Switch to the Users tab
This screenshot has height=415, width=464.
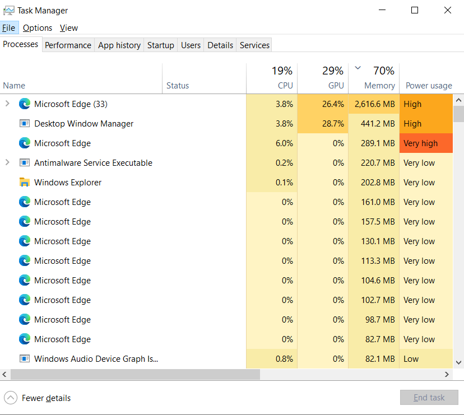click(191, 45)
